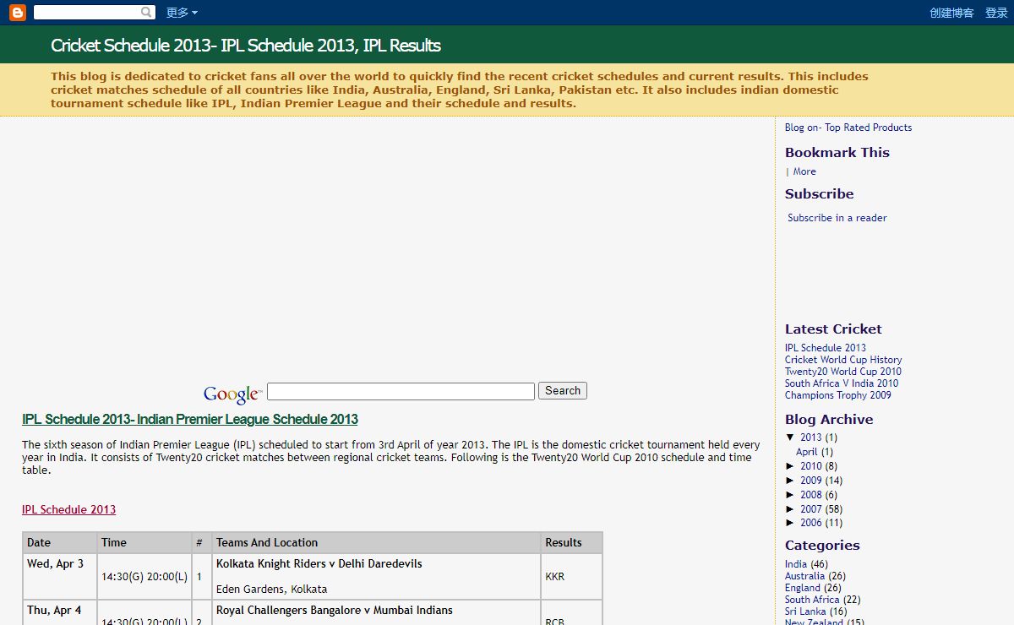The image size is (1014, 625).
Task: Expand the 2009 archive triangle
Action: tap(790, 481)
